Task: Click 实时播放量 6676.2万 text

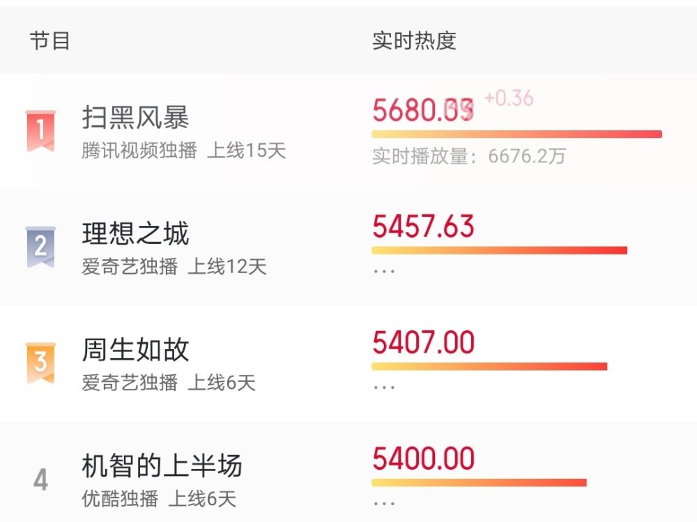Action: [x=468, y=157]
